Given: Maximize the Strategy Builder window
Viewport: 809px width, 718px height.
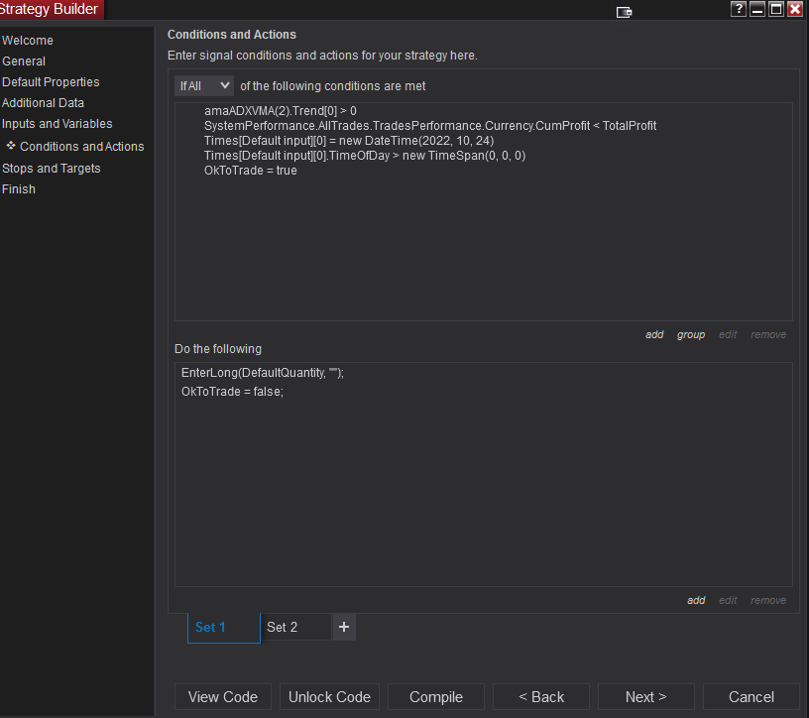Looking at the screenshot, I should pos(776,9).
